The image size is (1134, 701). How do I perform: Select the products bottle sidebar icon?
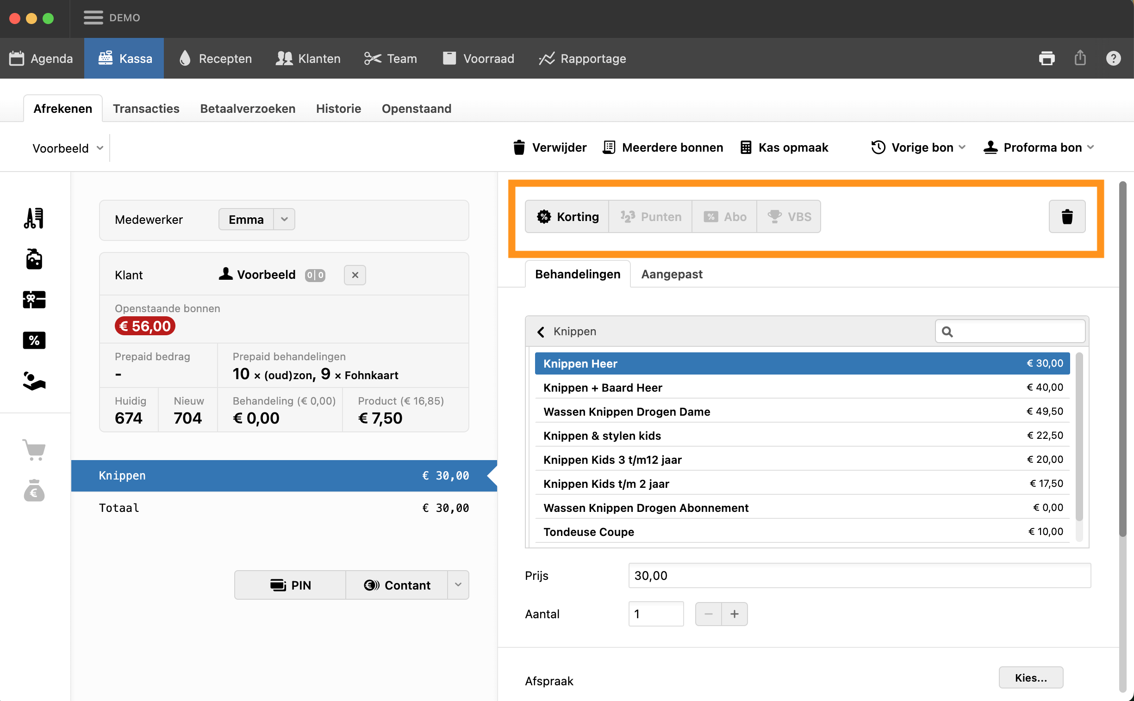pos(34,258)
